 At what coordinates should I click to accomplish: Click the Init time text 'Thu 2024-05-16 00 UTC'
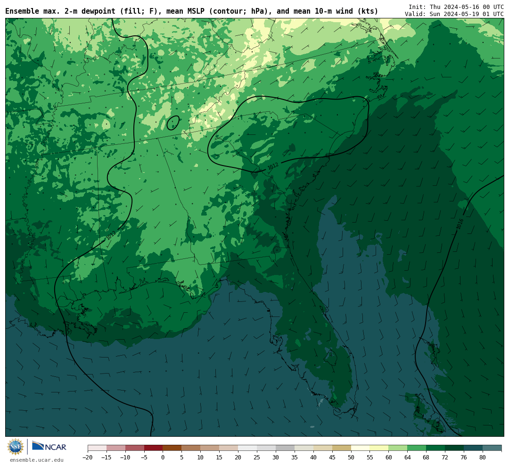[x=467, y=7]
